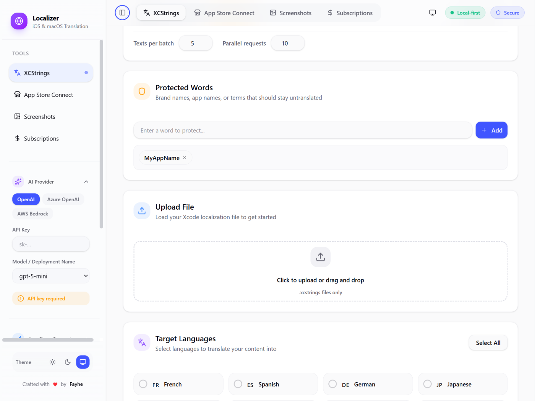Enable Japanese target language
Image resolution: width=535 pixels, height=401 pixels.
click(x=428, y=384)
